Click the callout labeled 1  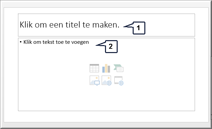[139, 28]
